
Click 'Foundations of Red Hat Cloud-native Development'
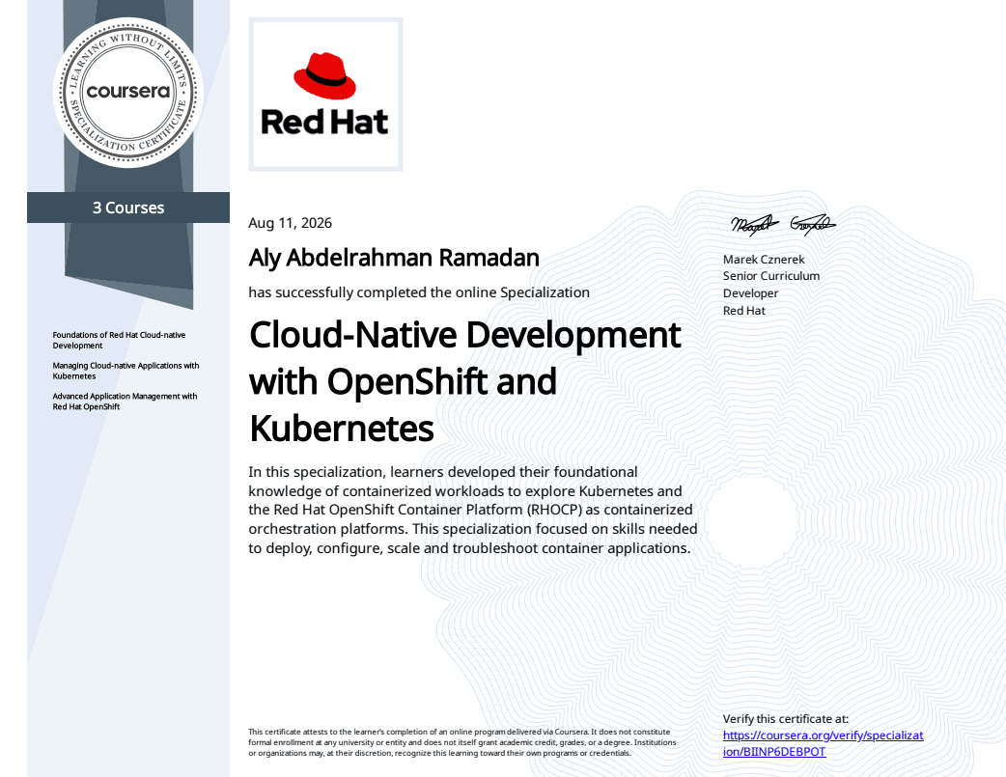tap(120, 340)
